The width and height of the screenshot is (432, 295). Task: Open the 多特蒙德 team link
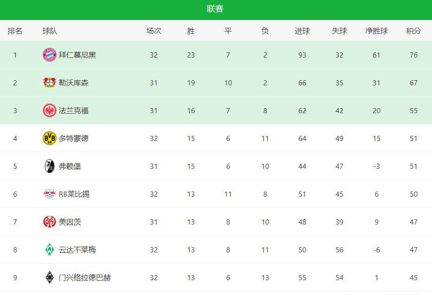(73, 138)
